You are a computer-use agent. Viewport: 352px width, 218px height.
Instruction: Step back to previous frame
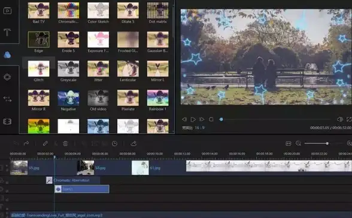[184, 119]
